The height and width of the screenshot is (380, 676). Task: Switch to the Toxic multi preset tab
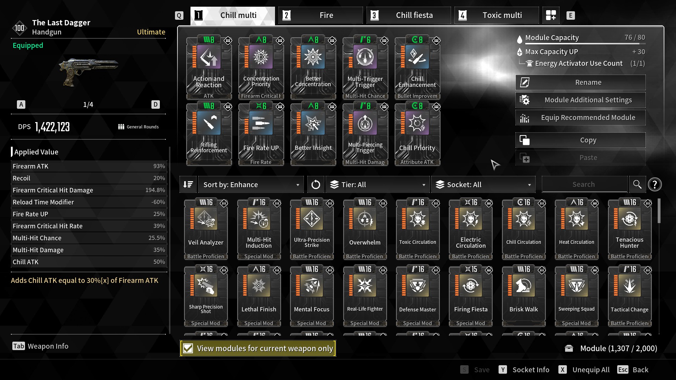pos(496,15)
